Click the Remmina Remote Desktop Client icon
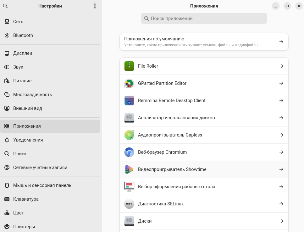 point(129,101)
